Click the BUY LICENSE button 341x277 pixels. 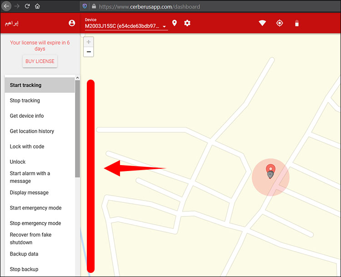40,61
